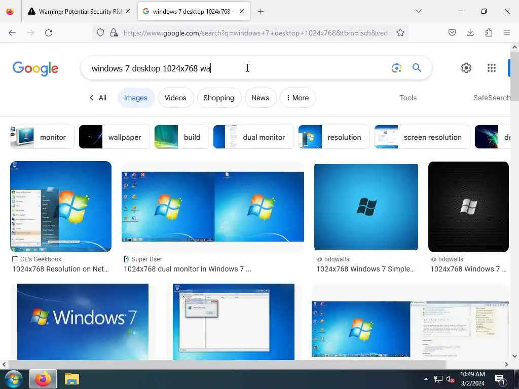Open the dialog window screenshot thumbnail
The height and width of the screenshot is (389, 519).
[x=233, y=322]
